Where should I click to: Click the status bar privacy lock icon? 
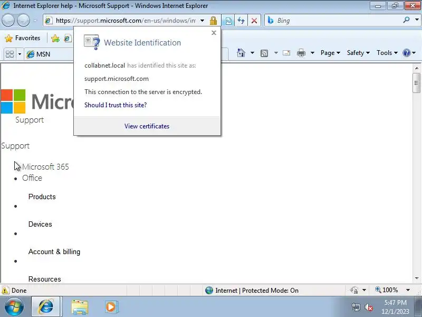click(x=353, y=290)
